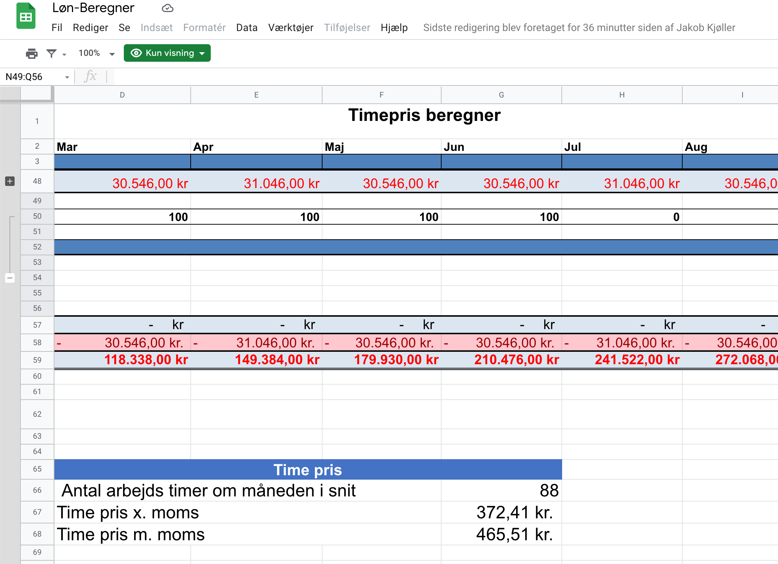This screenshot has height=564, width=778.
Task: Click cell with 241.522,00 kr
Action: tap(622, 360)
